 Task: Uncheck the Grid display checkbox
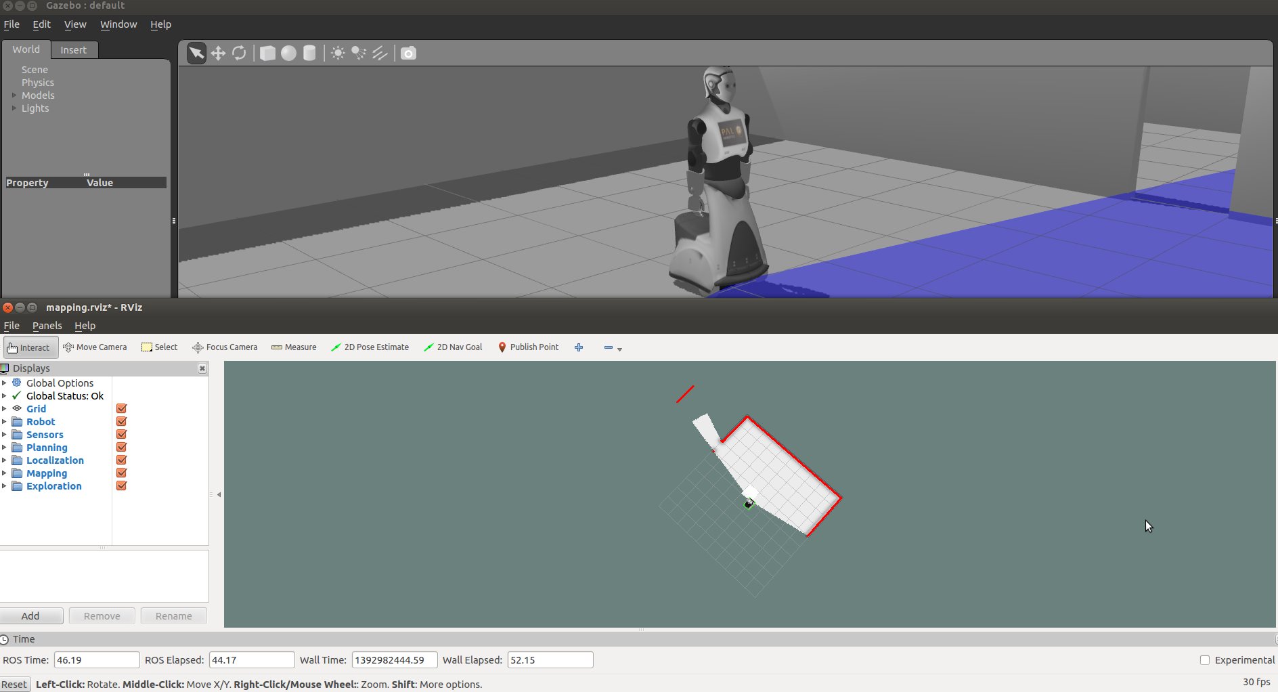(122, 409)
